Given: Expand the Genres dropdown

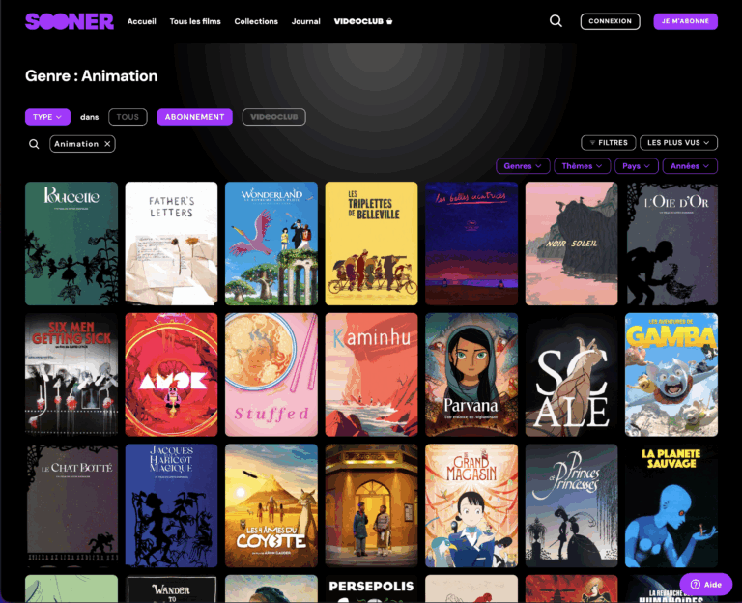Looking at the screenshot, I should [x=523, y=166].
